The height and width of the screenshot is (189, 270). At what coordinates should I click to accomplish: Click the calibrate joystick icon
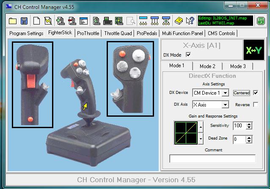[96, 21]
